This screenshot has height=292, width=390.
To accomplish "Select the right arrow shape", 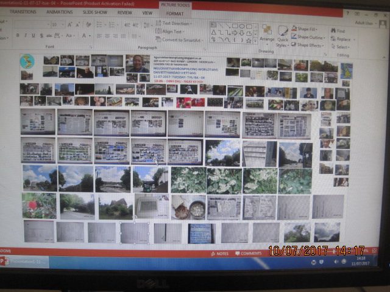I will pyautogui.click(x=235, y=33).
